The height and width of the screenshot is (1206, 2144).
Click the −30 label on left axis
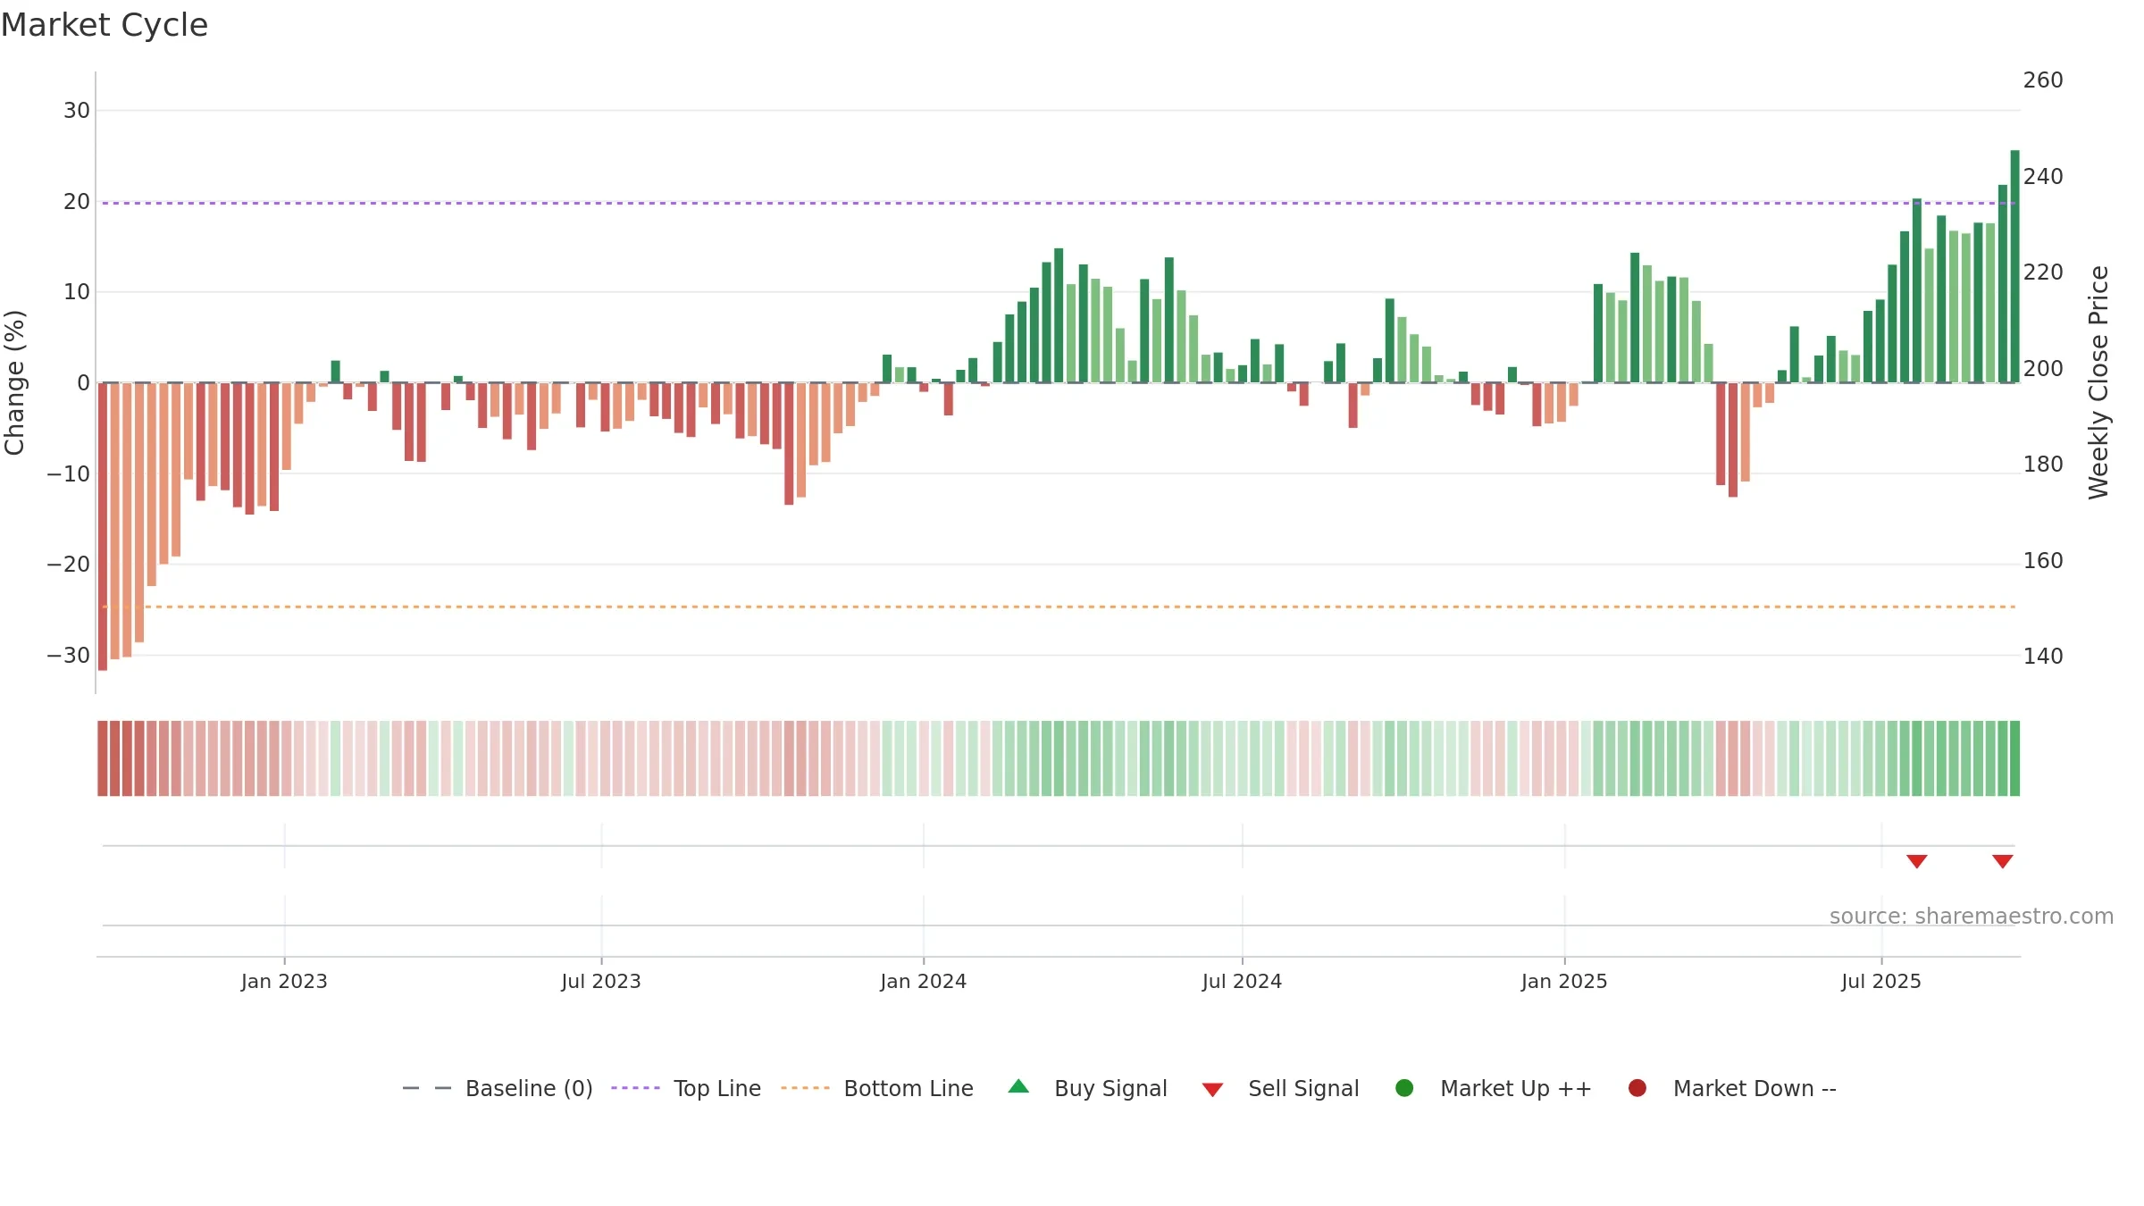(x=69, y=656)
